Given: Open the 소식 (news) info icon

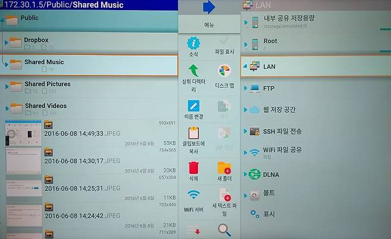Looking at the screenshot, I should [x=194, y=43].
